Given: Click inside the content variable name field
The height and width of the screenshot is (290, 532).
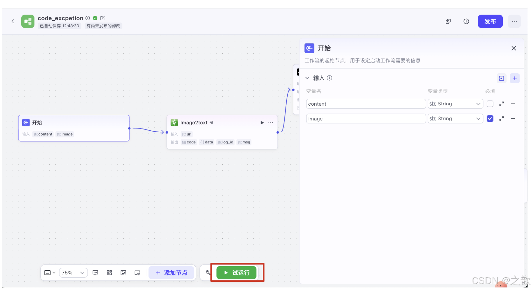Looking at the screenshot, I should tap(365, 104).
